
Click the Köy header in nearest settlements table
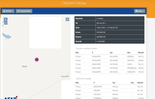coord(129,52)
